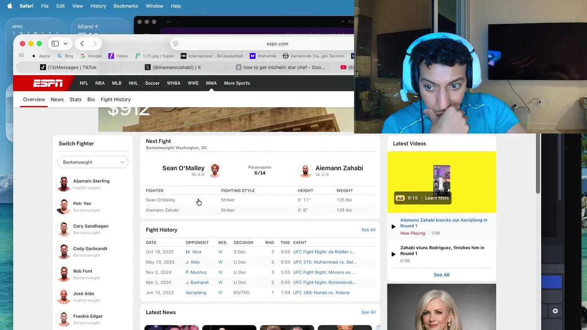Screen dimensions: 587x330
Task: Open the Bing bookmark
Action: tap(66, 56)
